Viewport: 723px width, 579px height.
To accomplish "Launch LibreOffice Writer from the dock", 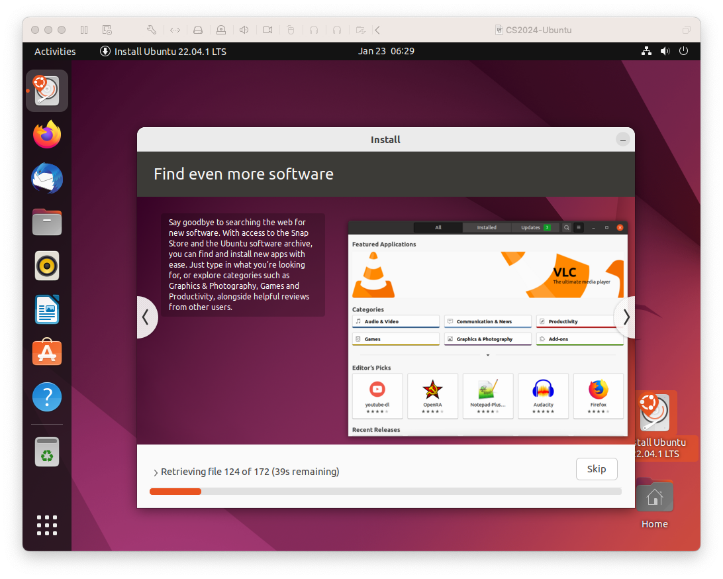I will click(47, 310).
